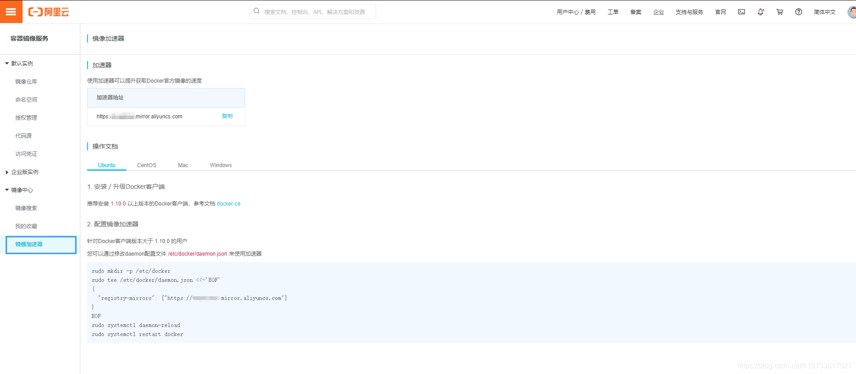
Task: Switch to the CentOS tab
Action: 147,165
